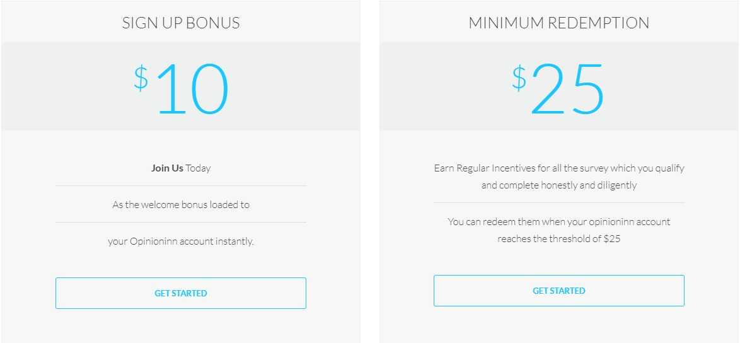Viewport: 740px width, 343px height.
Task: Click the word Today after Join Us
Action: [198, 168]
